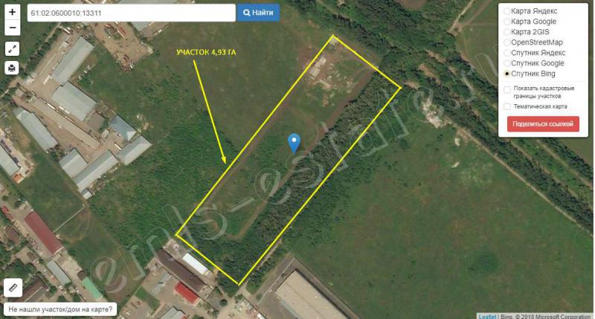This screenshot has height=319, width=595.
Task: Activate the ruler measurement tool
Action: [13, 288]
